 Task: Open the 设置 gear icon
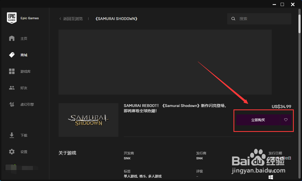click(12, 152)
